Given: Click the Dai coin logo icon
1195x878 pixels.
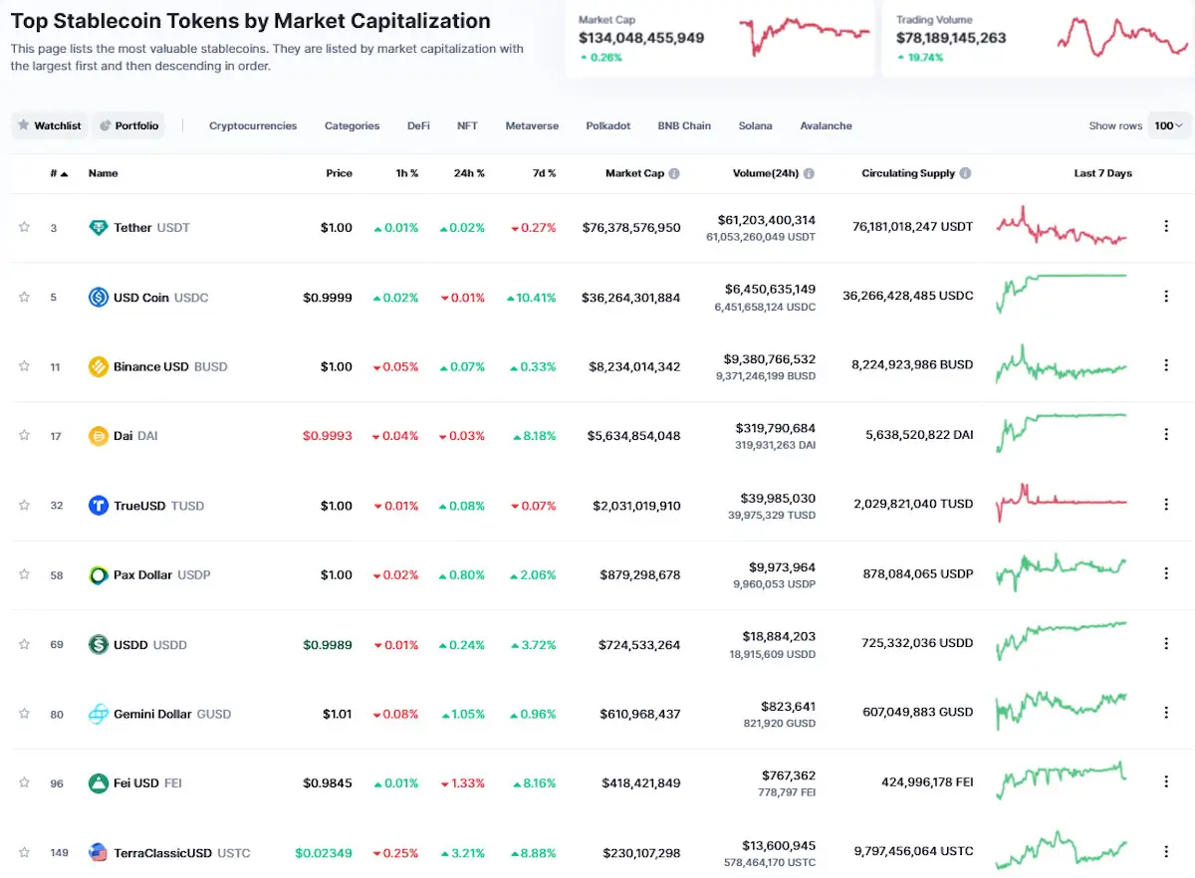Looking at the screenshot, I should [x=98, y=436].
